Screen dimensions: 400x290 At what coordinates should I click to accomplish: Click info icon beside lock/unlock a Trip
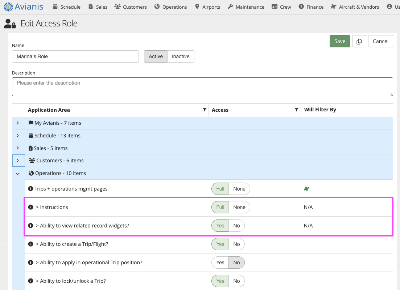coord(31,281)
